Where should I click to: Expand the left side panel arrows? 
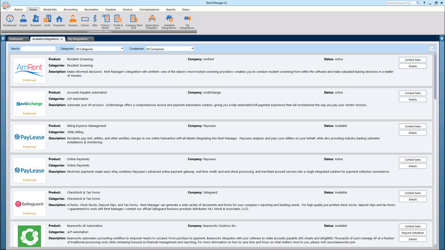[3, 38]
